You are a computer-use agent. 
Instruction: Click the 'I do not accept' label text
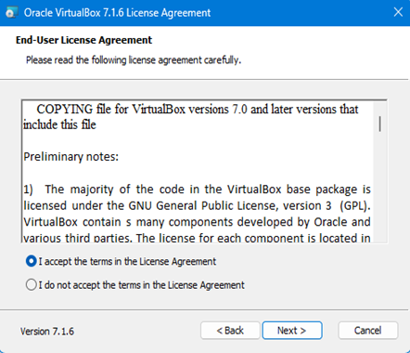(141, 285)
